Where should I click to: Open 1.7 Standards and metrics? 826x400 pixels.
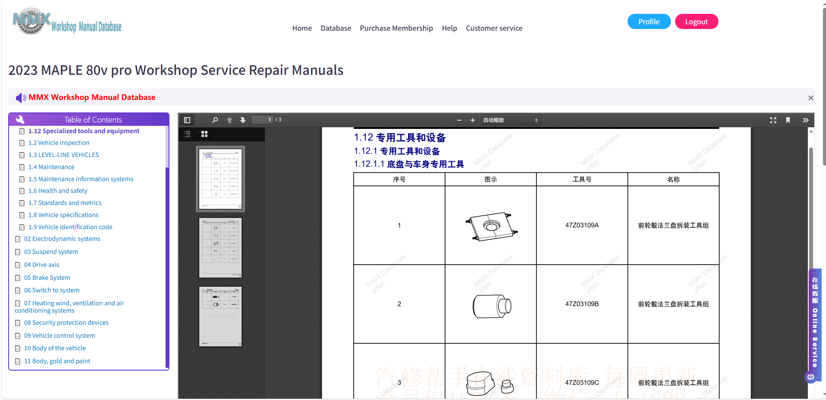65,203
